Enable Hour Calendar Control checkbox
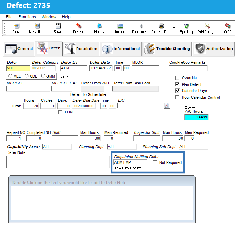Screen dimensions: 235x228 [177, 97]
